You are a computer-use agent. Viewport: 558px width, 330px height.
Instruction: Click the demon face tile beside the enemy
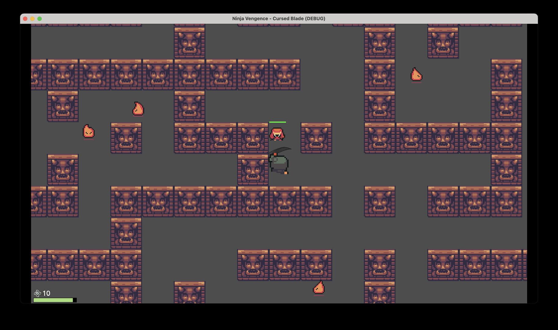click(316, 138)
